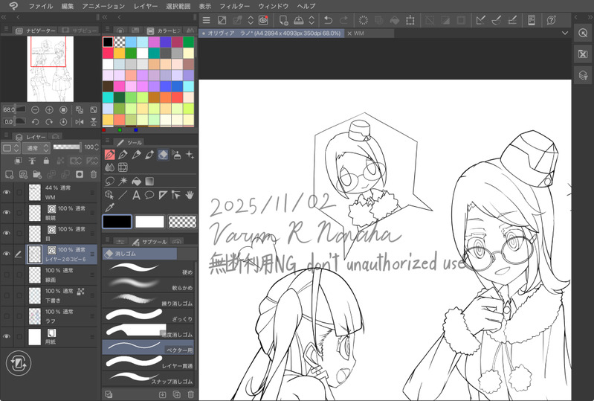Select the Balloon tool
Screen dimensions: 594x401
(x=149, y=195)
